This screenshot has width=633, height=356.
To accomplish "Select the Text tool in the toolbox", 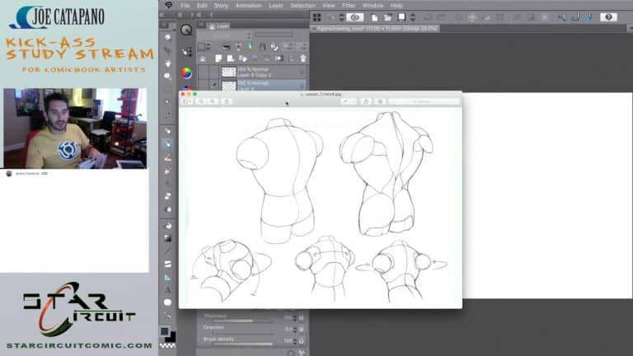I will coord(168,290).
